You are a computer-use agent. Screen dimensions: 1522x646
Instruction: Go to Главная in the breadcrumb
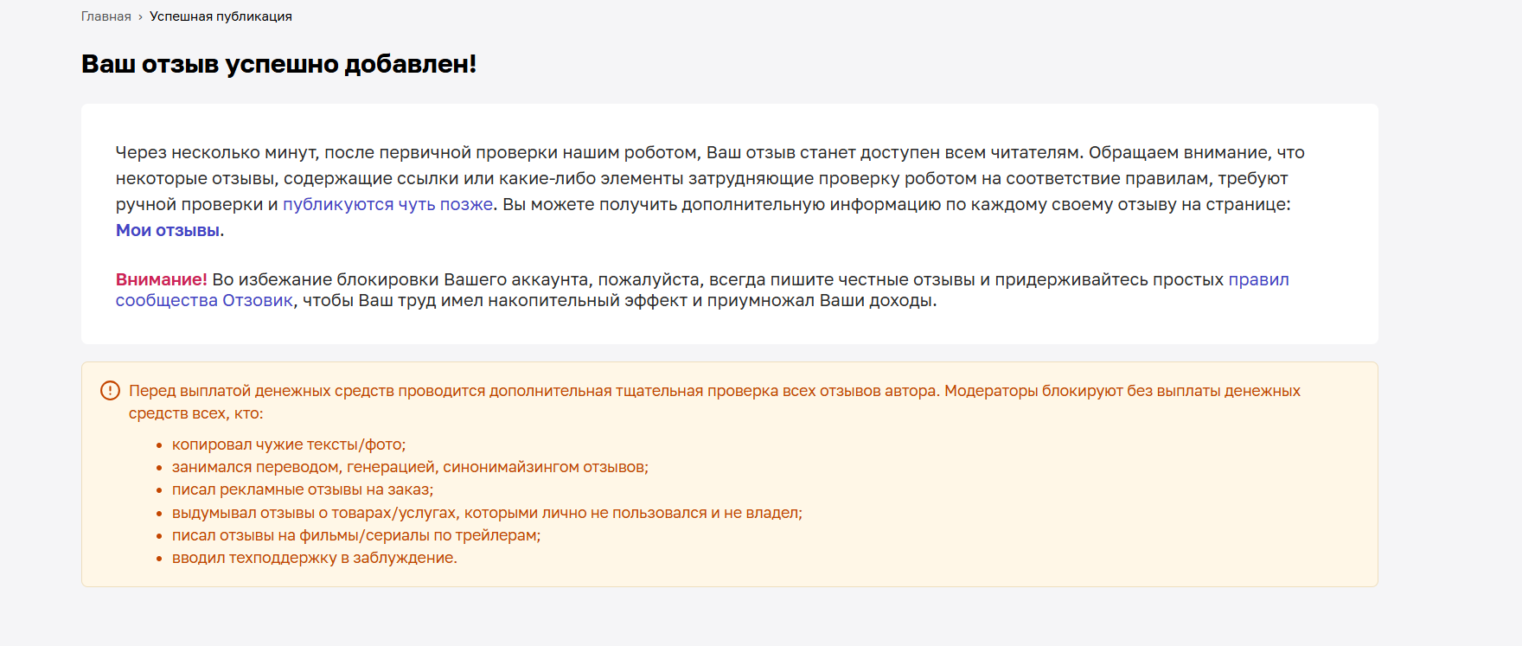point(106,16)
